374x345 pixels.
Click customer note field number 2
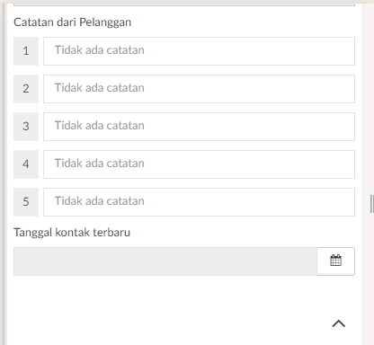pos(199,89)
